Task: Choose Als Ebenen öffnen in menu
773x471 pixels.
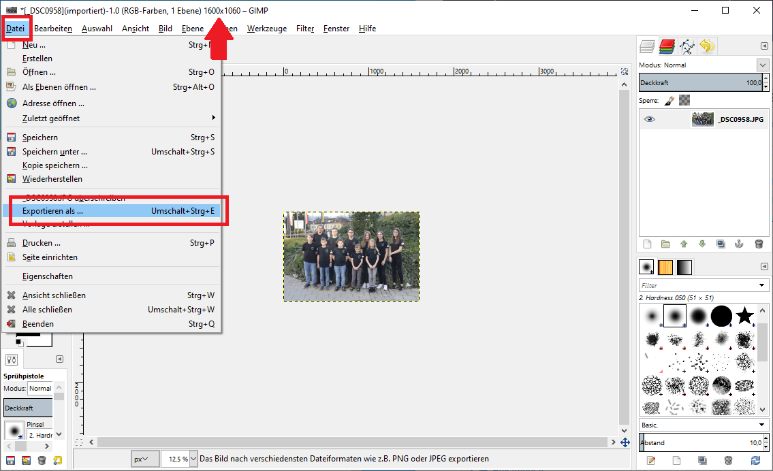Action: click(112, 87)
